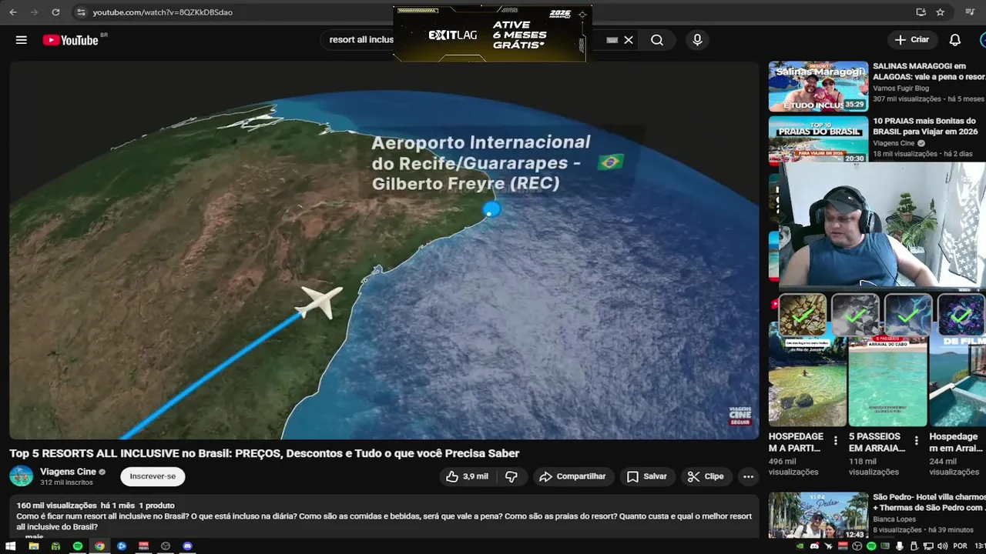Open Discord from the taskbar

click(x=187, y=546)
